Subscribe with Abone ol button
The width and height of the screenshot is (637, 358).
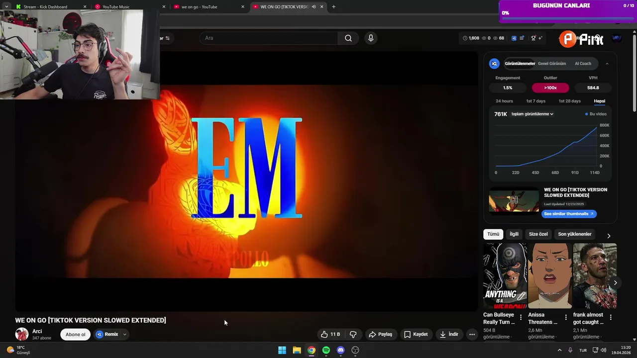pos(76,334)
